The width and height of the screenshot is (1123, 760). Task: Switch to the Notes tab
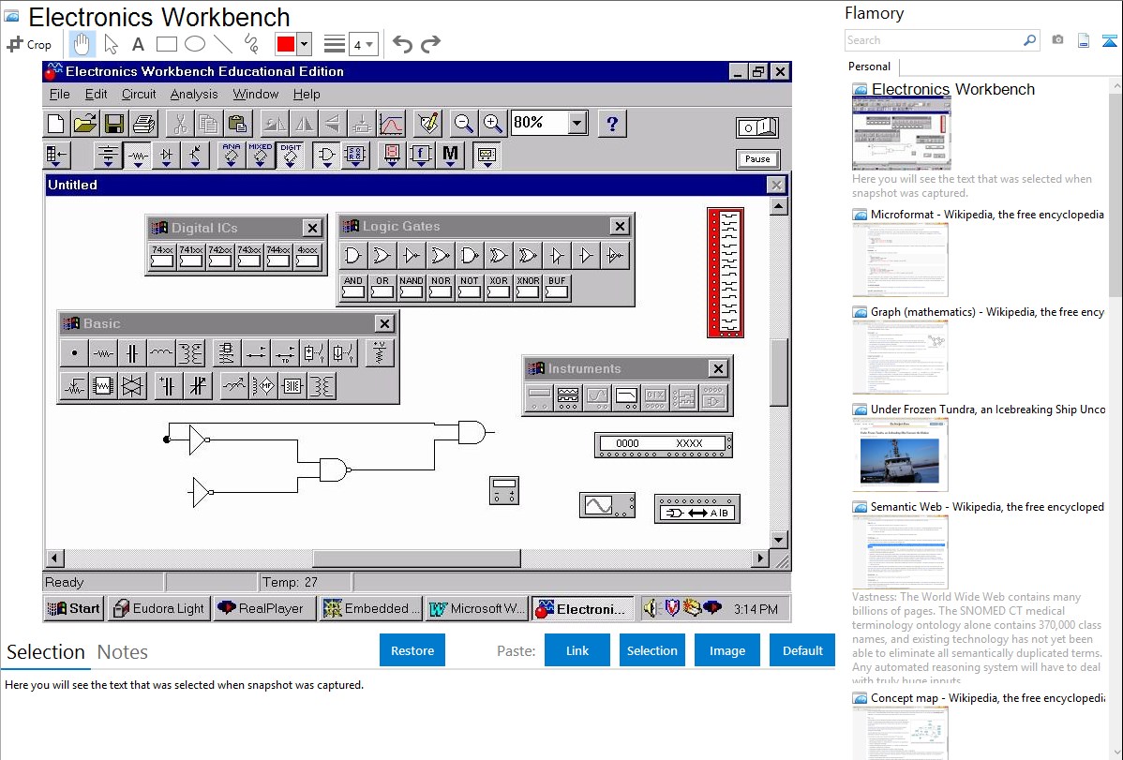tap(123, 652)
